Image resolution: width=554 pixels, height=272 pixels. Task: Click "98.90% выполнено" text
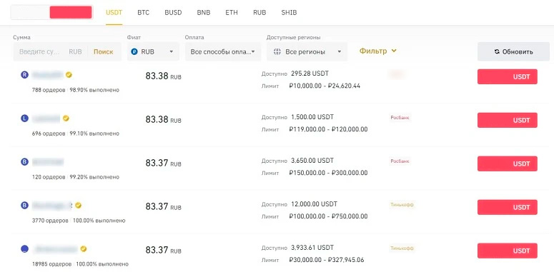[94, 90]
